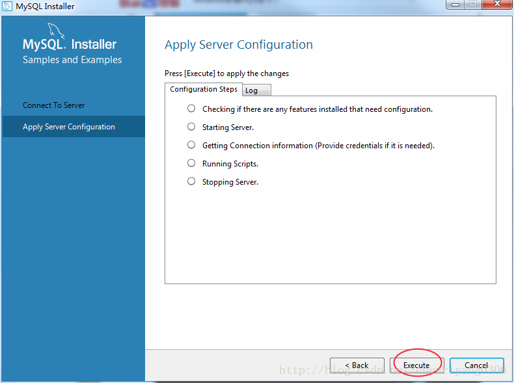Click the MySQL Installer title bar icon
Viewport: 514px width, 383px height.
[7, 6]
